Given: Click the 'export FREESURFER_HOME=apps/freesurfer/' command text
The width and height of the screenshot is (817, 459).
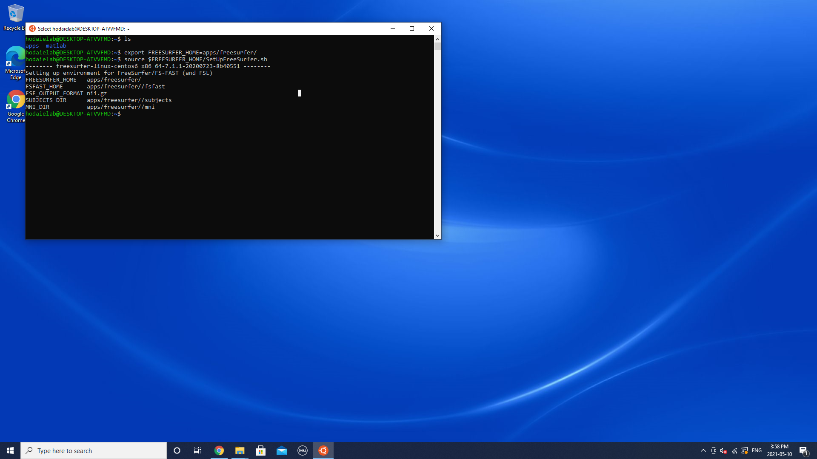Looking at the screenshot, I should tap(191, 53).
